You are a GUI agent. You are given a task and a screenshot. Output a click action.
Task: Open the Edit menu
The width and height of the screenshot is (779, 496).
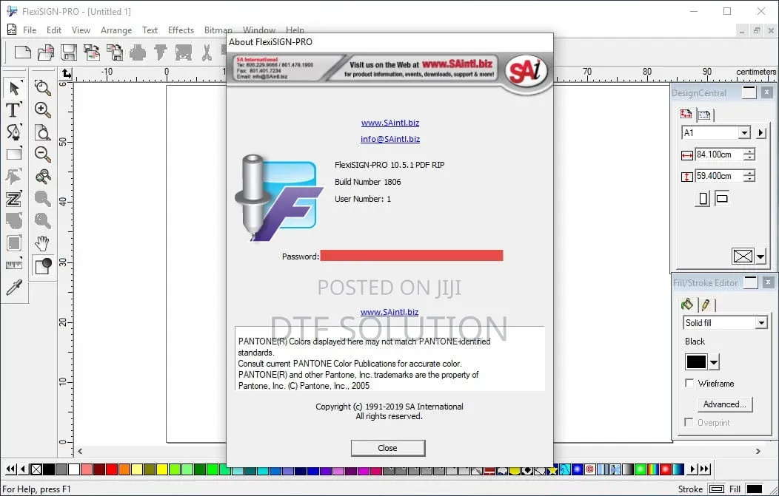tap(53, 30)
